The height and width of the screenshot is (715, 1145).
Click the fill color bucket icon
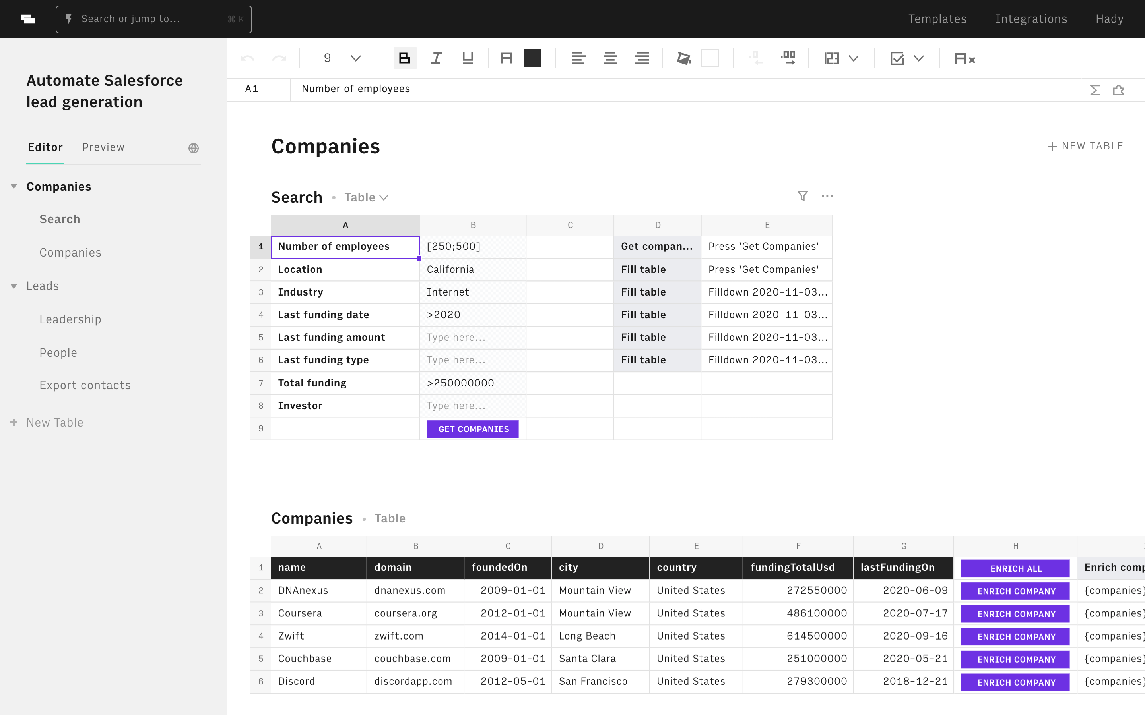[x=684, y=58]
